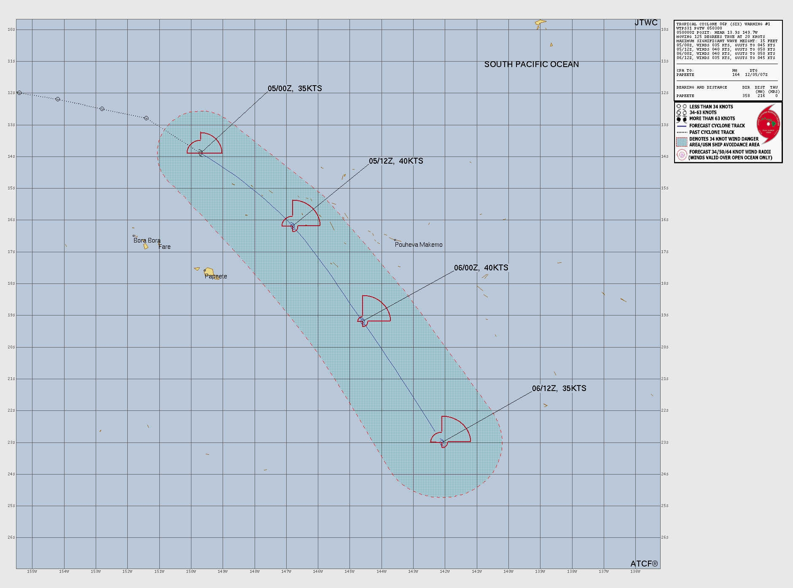This screenshot has height=588, width=793.
Task: Click the more than 63 knots legend symbol
Action: point(681,119)
